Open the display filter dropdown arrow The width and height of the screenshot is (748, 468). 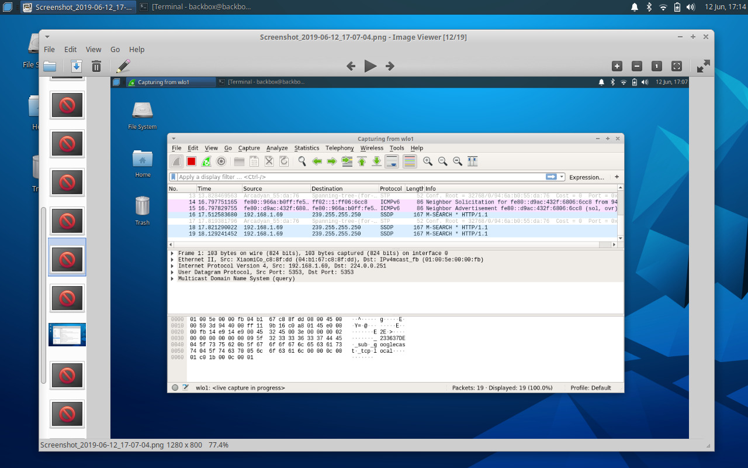[x=562, y=177]
